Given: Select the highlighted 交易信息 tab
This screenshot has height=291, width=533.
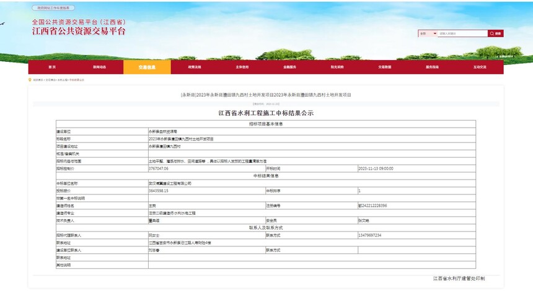Looking at the screenshot, I should tap(147, 67).
